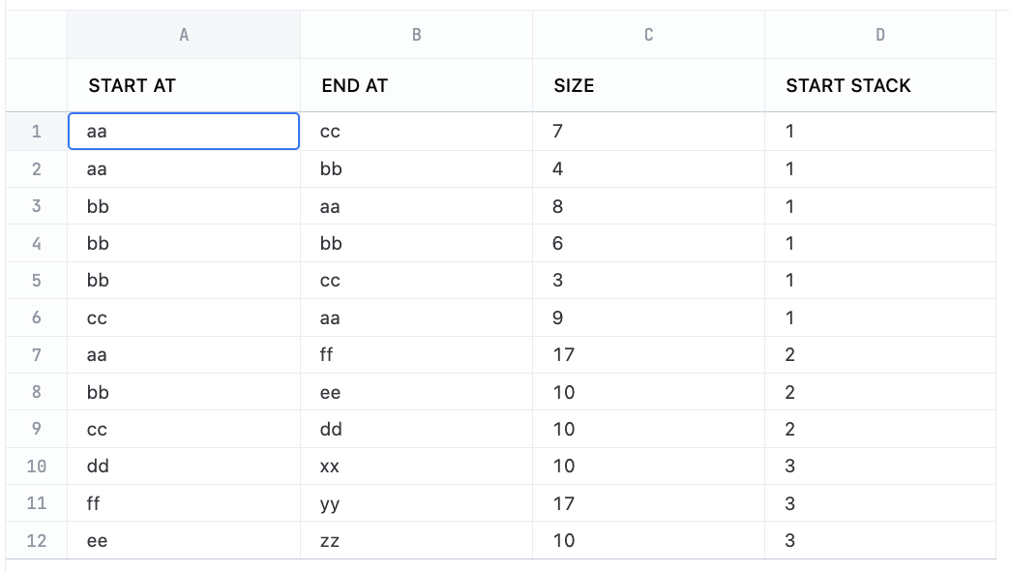Viewport: 1010px width, 573px height.
Task: Click the END AT header cell
Action: coord(416,85)
